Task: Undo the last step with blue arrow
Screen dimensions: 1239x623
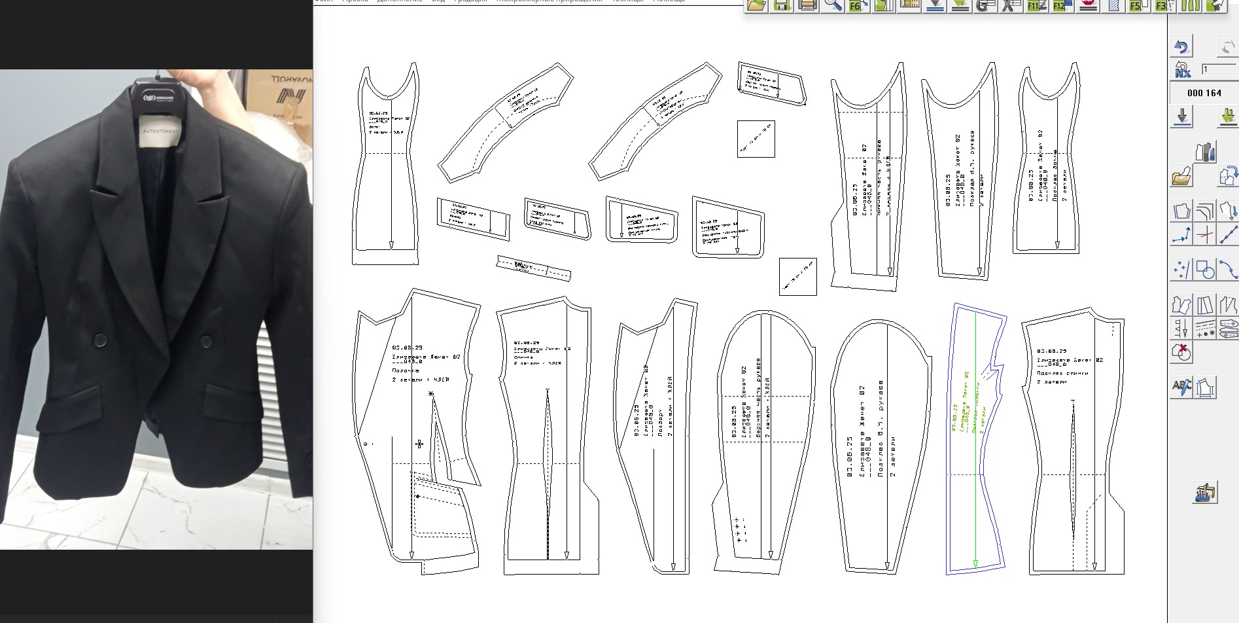Action: (1181, 47)
